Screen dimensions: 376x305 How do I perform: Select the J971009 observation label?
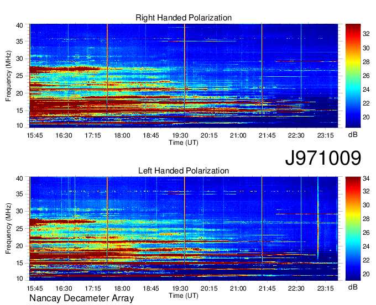(323, 157)
